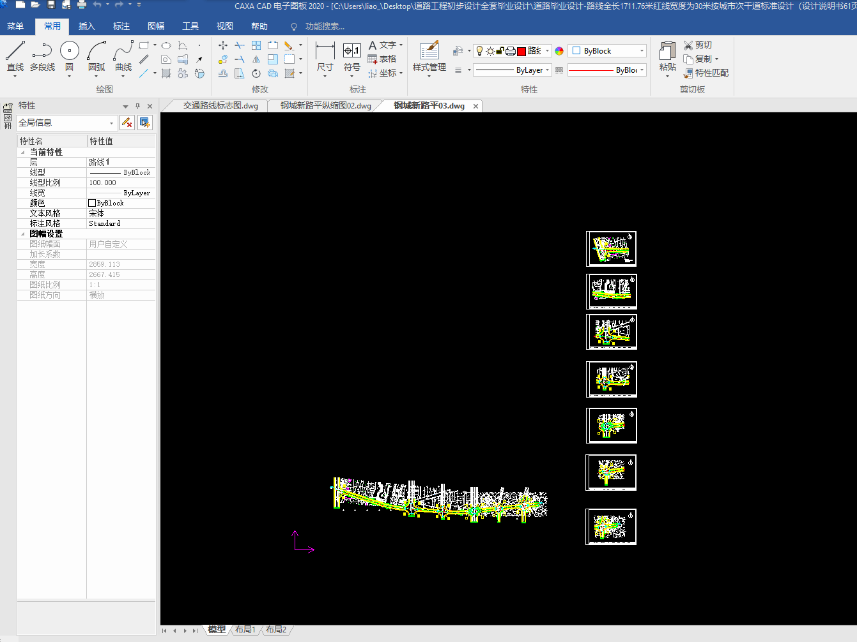Switch to the 插入 ribbon tab
857x642 pixels.
coord(87,26)
